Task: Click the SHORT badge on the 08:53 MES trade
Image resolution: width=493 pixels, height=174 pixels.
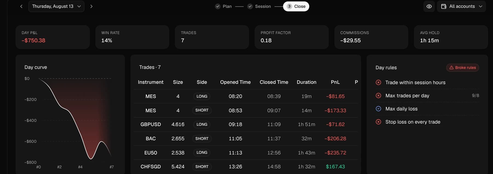Action: [202, 110]
